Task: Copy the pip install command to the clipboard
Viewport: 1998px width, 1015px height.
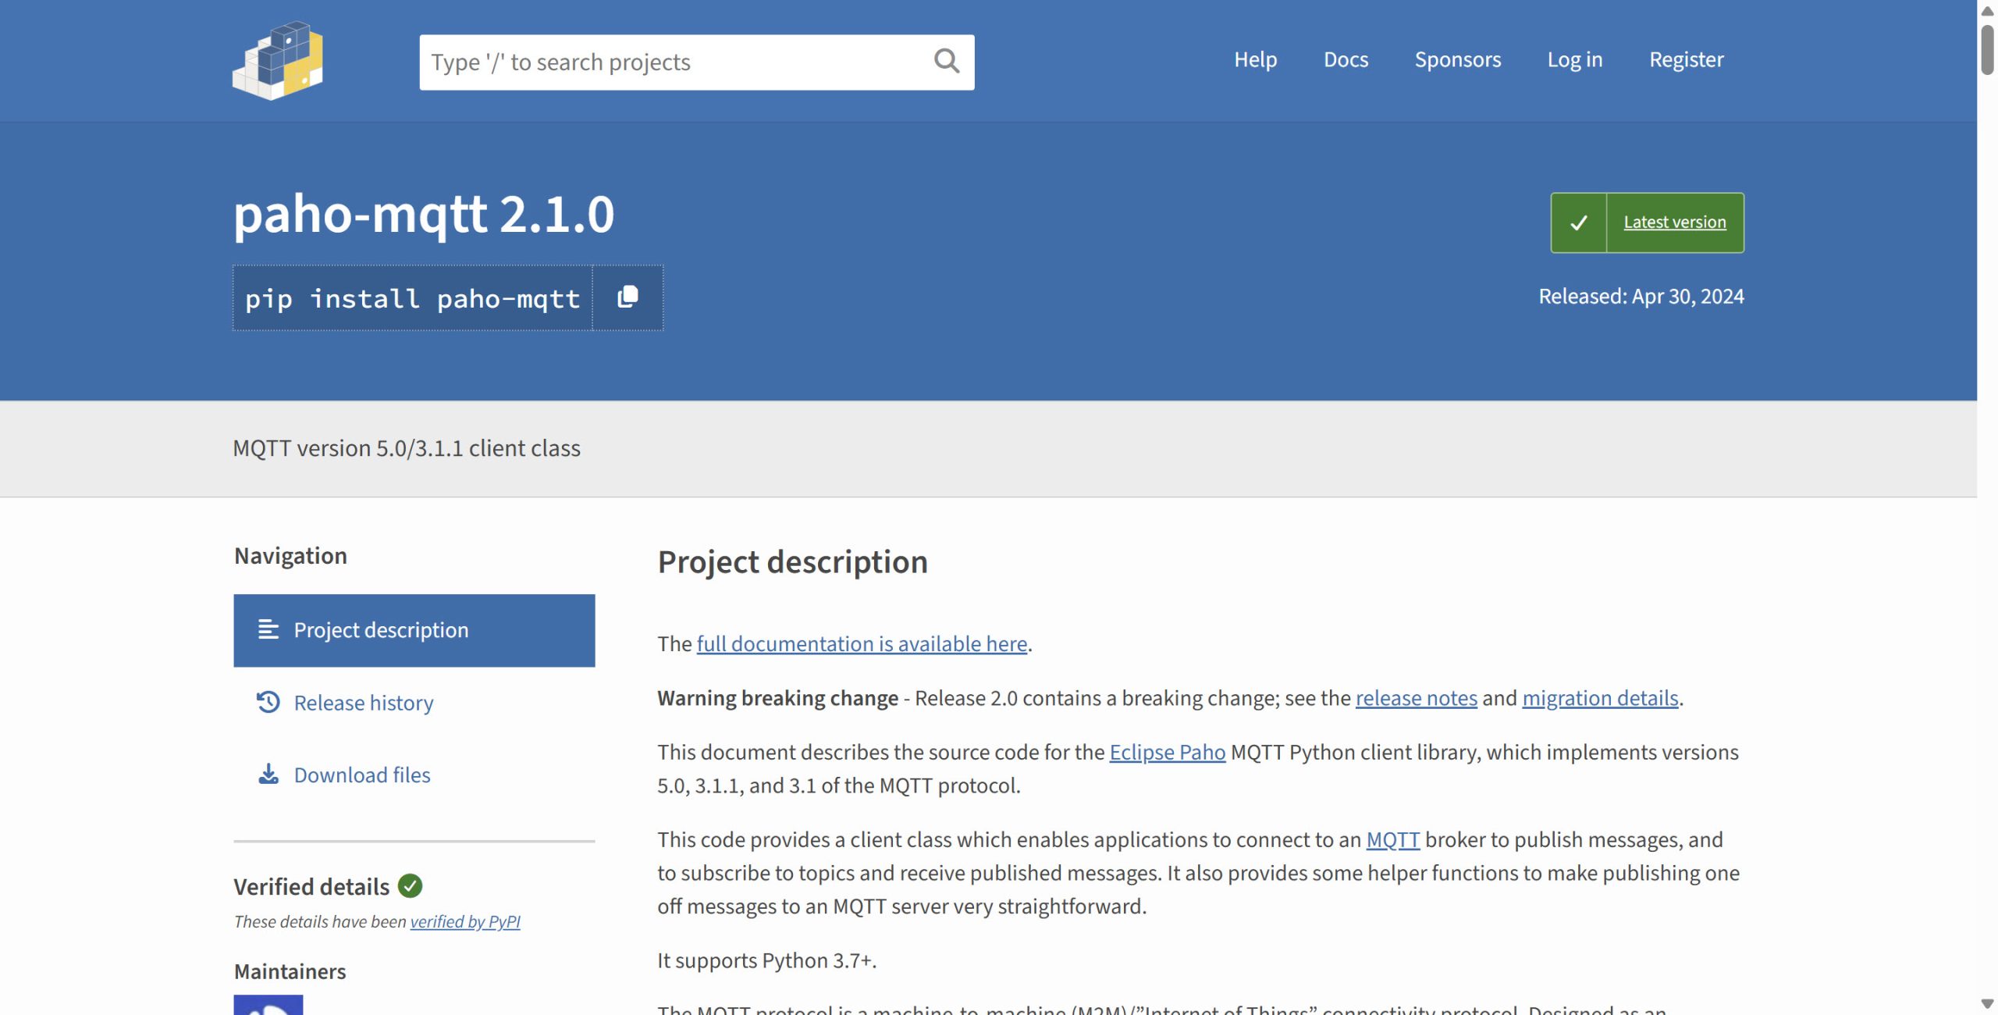Action: (x=627, y=297)
